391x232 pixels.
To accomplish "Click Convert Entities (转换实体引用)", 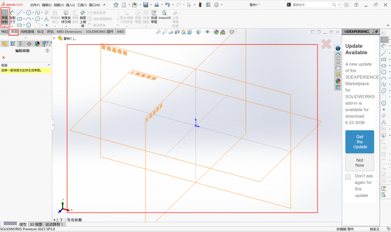I will (x=66, y=17).
